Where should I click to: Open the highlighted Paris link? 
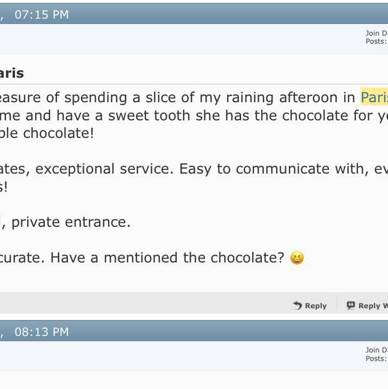374,97
